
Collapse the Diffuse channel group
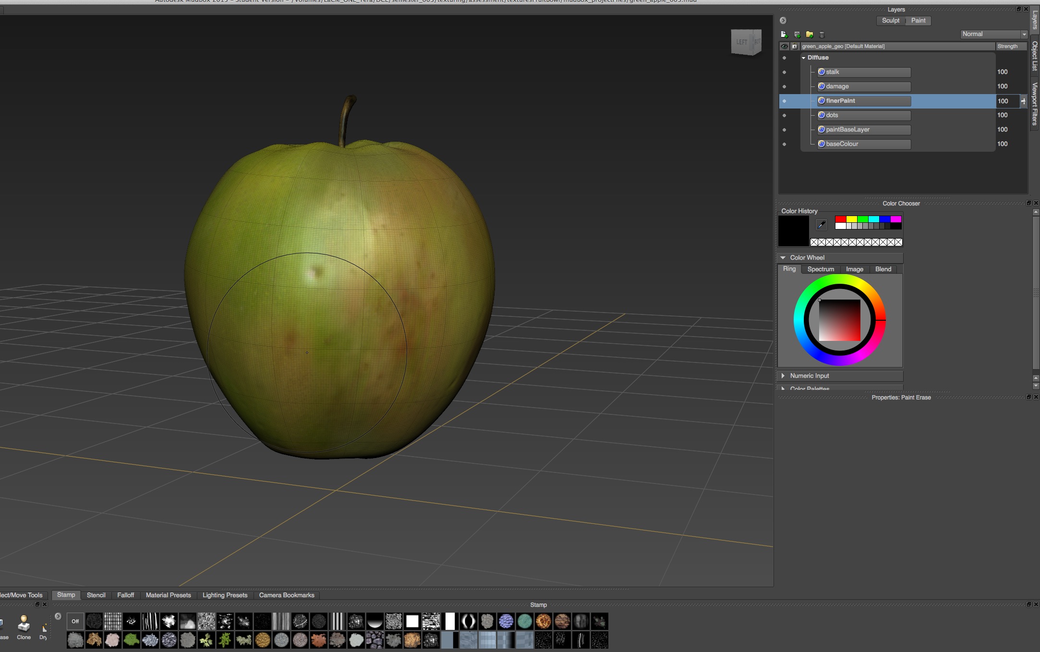point(803,58)
